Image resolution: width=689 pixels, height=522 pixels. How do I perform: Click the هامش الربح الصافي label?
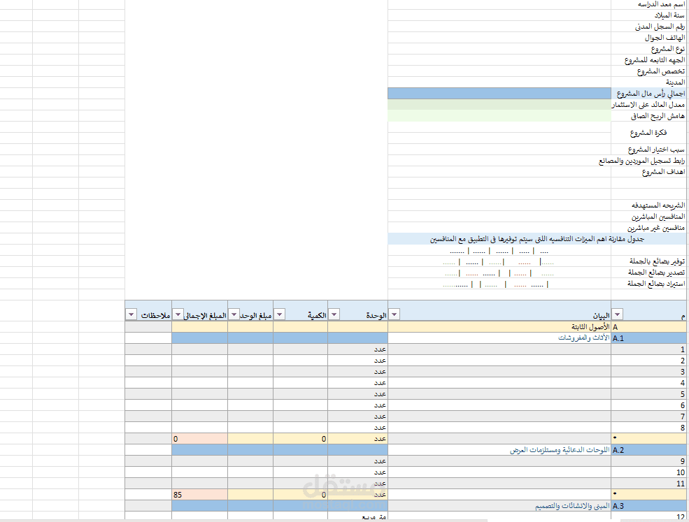(658, 116)
